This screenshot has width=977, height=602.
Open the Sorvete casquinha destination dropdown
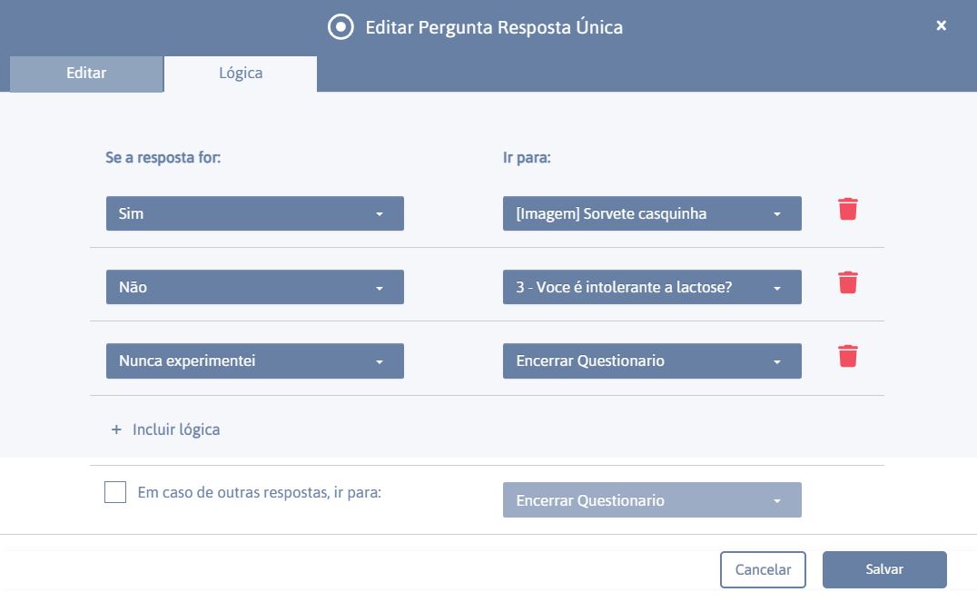(x=652, y=213)
